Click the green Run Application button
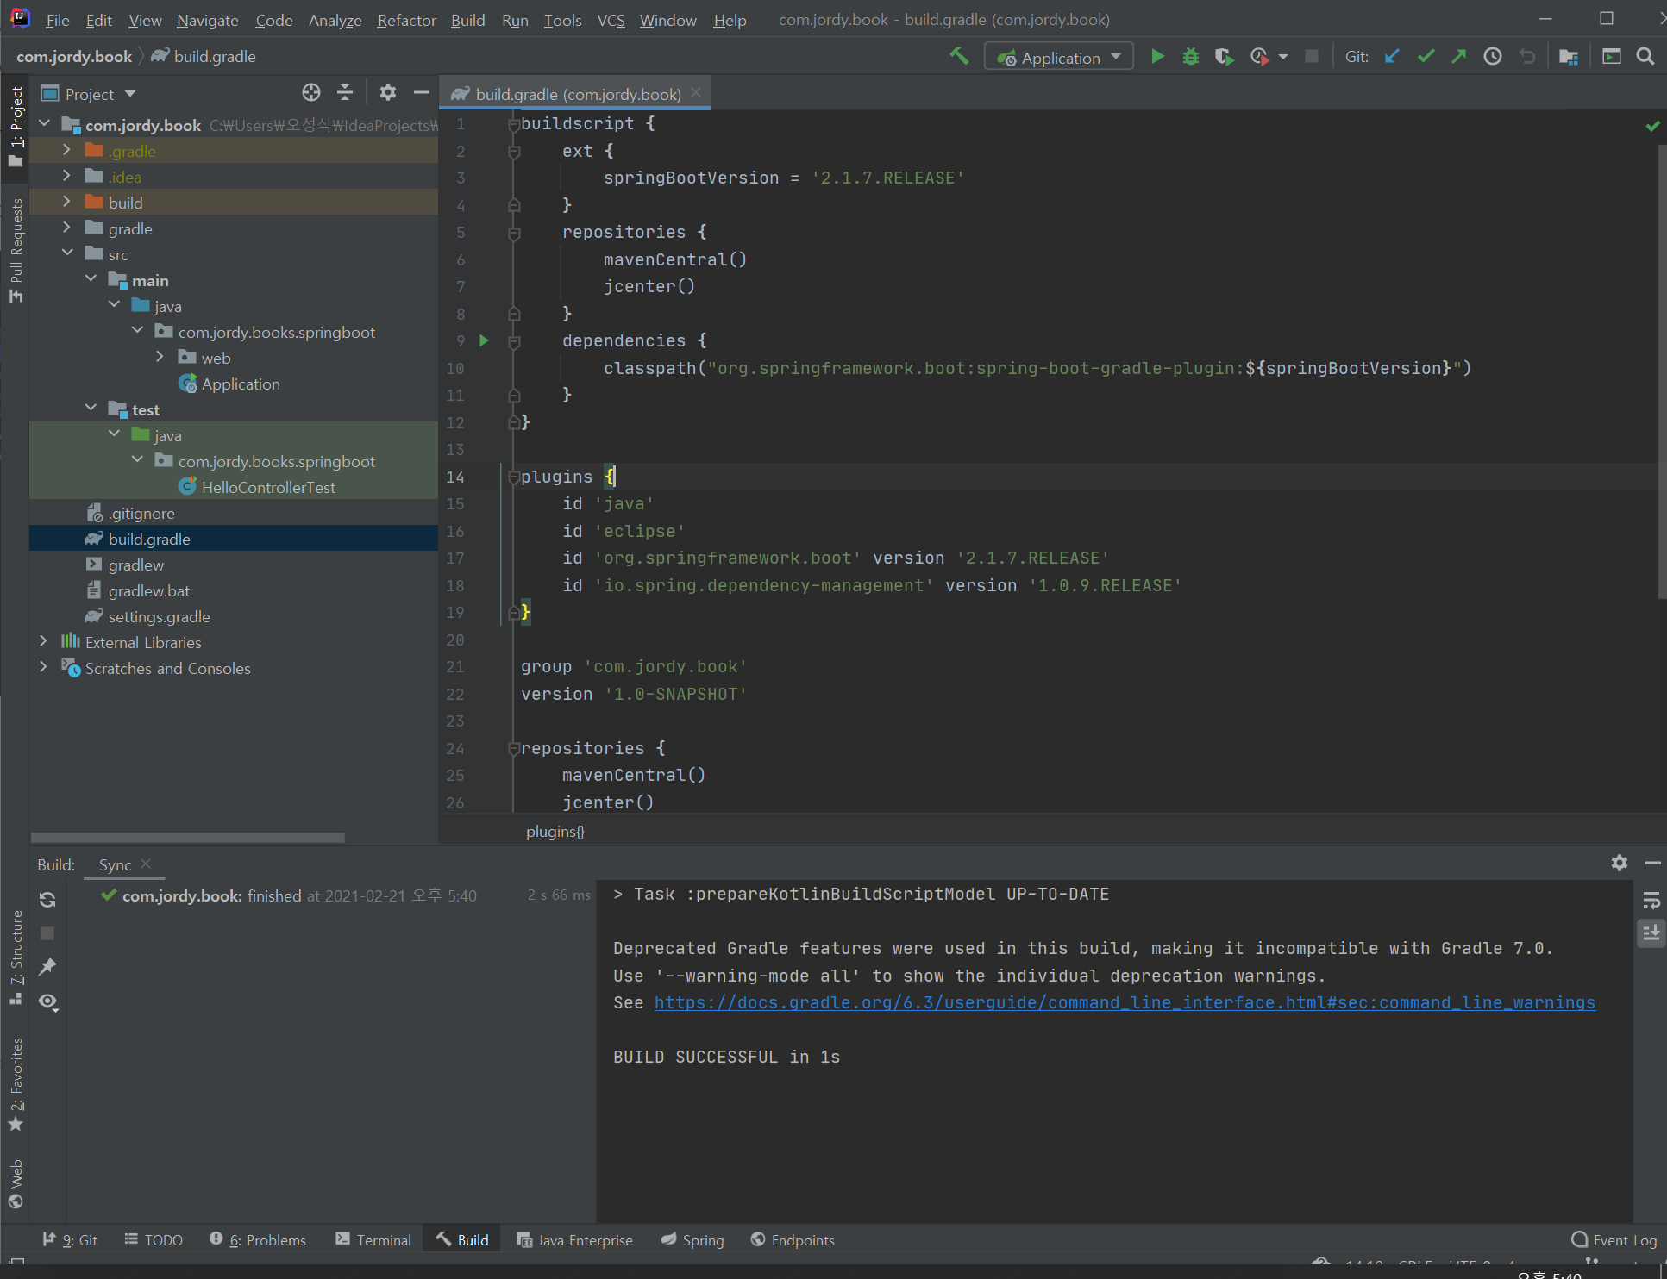 click(1157, 57)
